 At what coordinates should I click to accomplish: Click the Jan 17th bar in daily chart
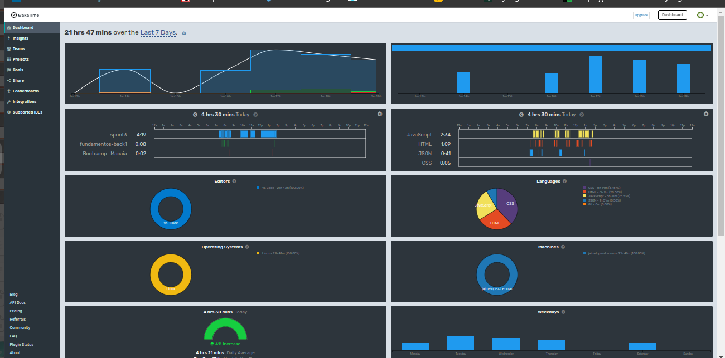tap(596, 74)
